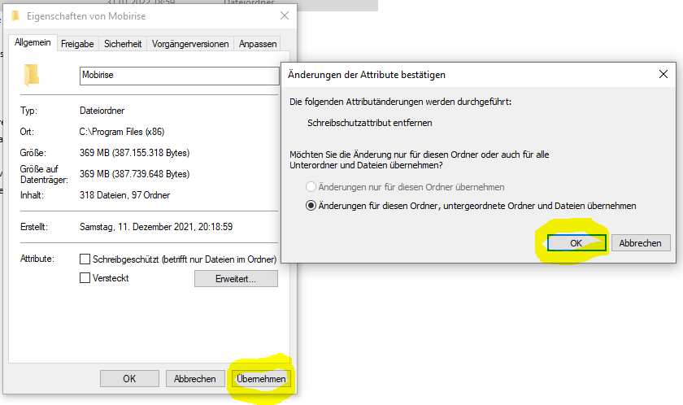This screenshot has width=683, height=405.
Task: Click Abbrechen in the Mobirise properties window
Action: [194, 379]
